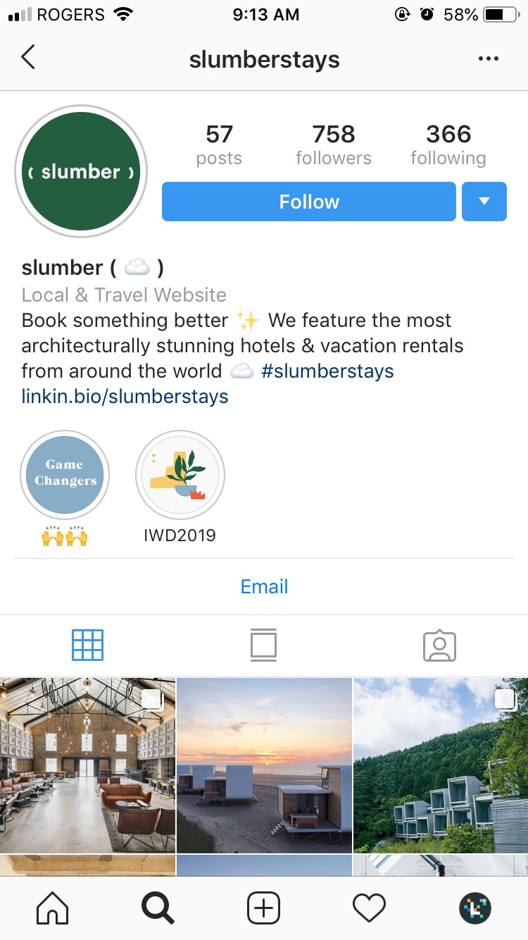Open the three-dot options menu

pos(488,59)
